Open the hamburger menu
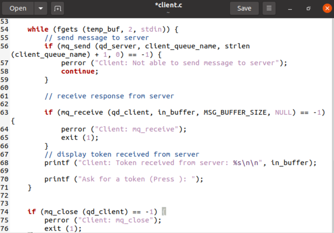The height and width of the screenshot is (233, 334). 269,8
